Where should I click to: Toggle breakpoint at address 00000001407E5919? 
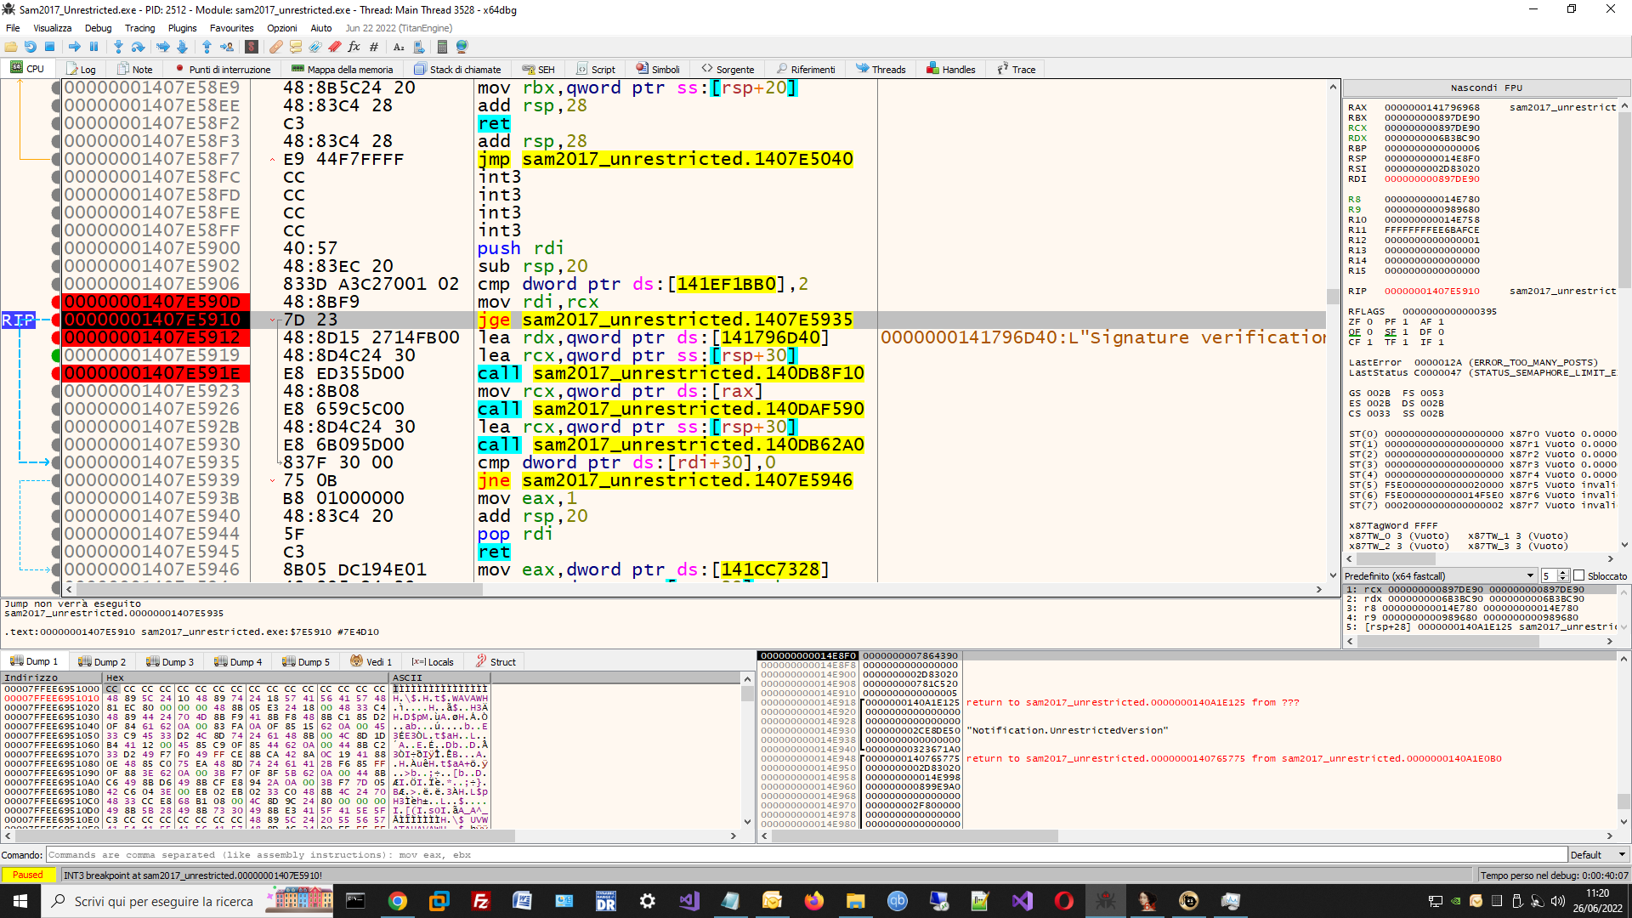coord(56,355)
